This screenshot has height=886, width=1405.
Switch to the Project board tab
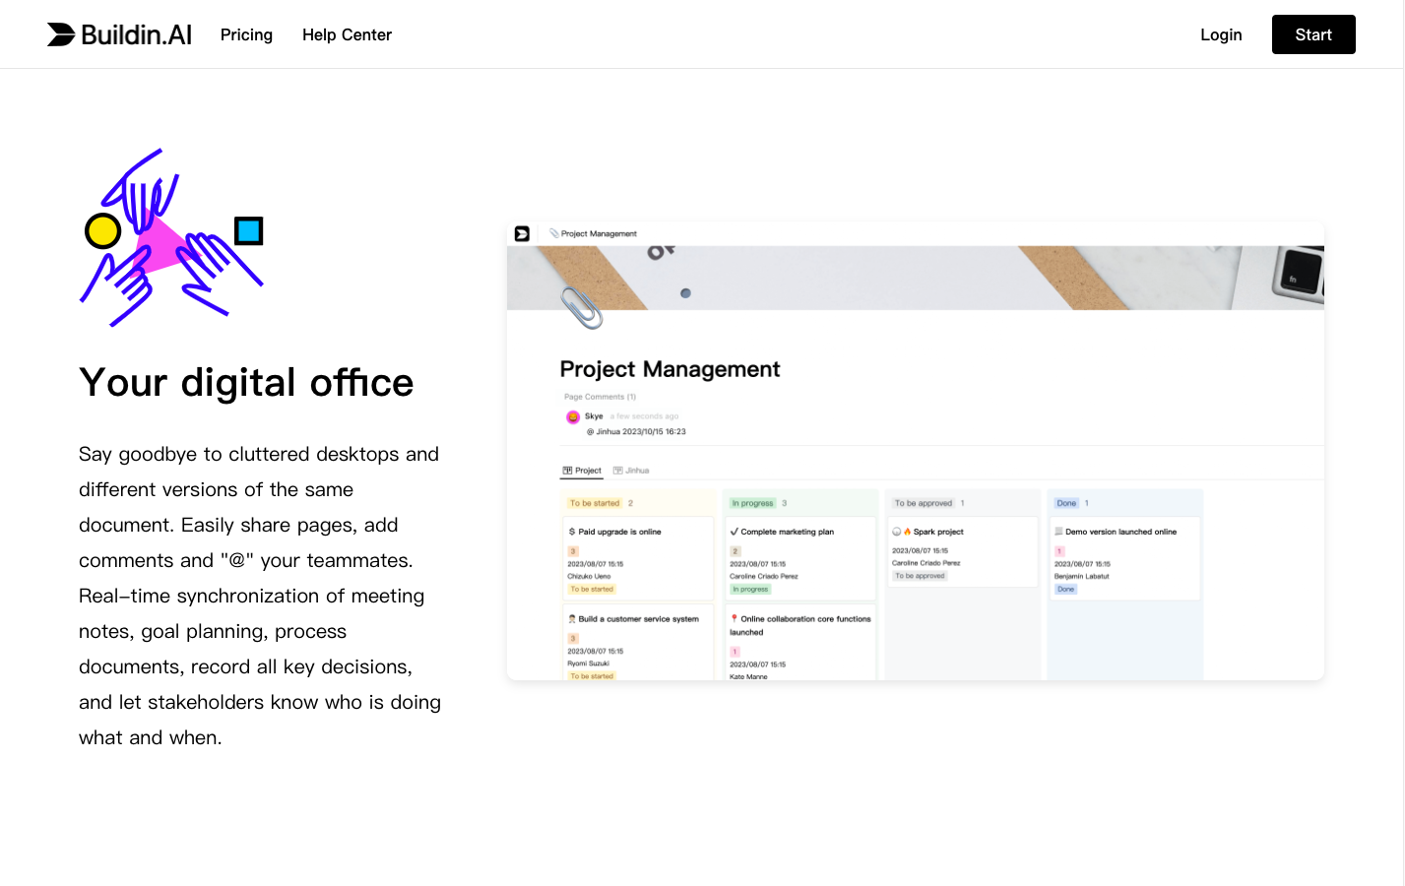click(582, 471)
